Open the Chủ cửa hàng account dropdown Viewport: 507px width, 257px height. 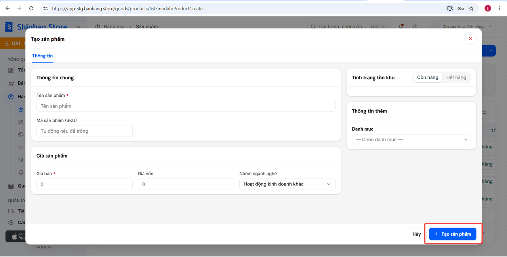(x=463, y=27)
